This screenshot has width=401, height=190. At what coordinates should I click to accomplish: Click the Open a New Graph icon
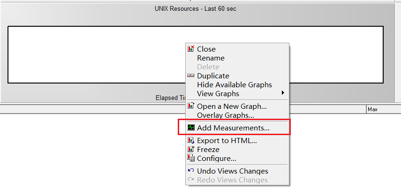pos(191,106)
